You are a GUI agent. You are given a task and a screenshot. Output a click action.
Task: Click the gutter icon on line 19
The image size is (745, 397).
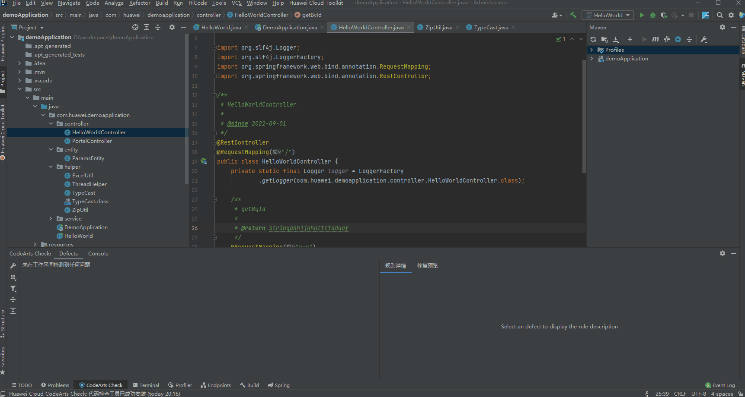tap(204, 161)
